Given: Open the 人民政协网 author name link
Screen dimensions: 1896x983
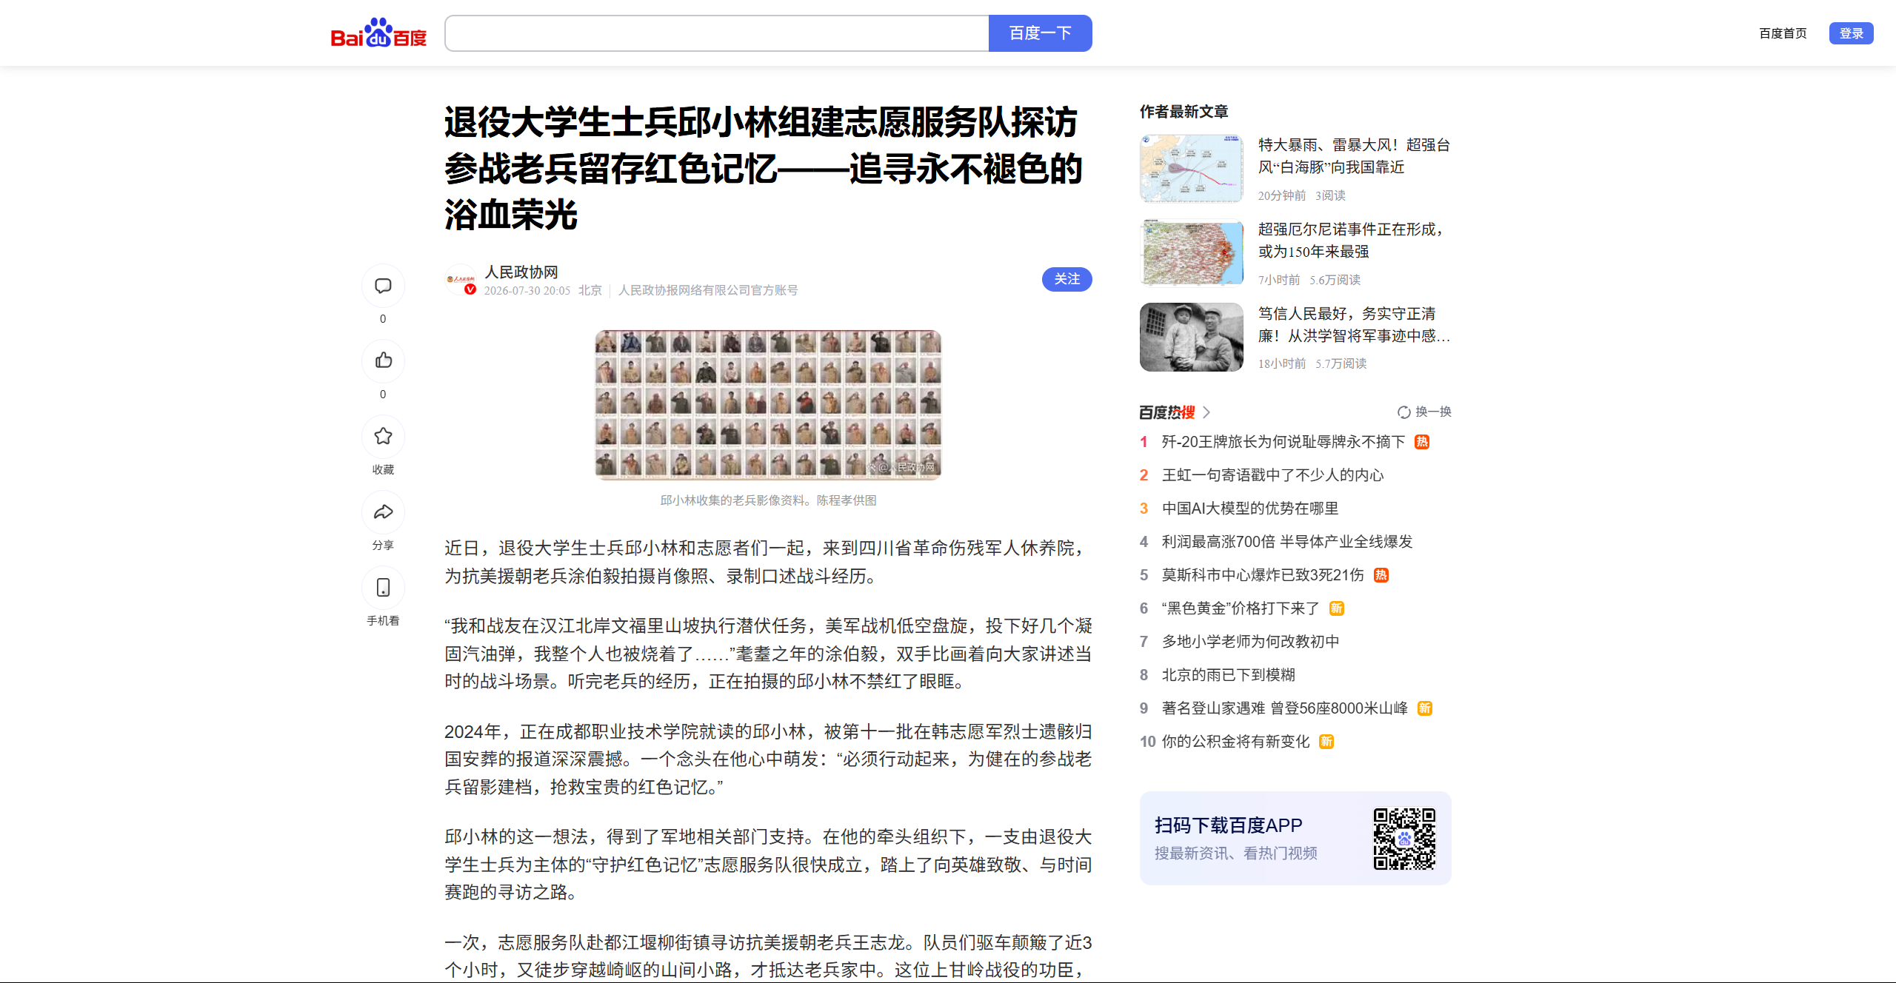Looking at the screenshot, I should point(521,272).
